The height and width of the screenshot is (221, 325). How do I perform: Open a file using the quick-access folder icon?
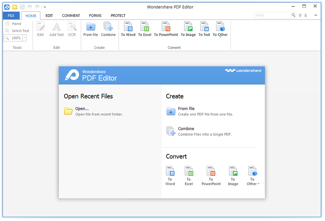pyautogui.click(x=15, y=7)
